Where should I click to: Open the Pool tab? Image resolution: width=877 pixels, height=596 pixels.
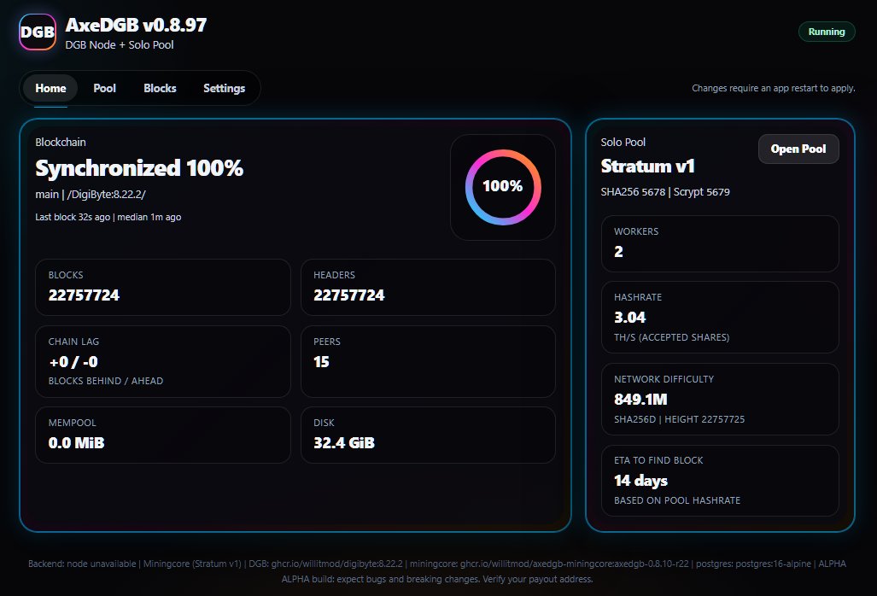point(104,88)
